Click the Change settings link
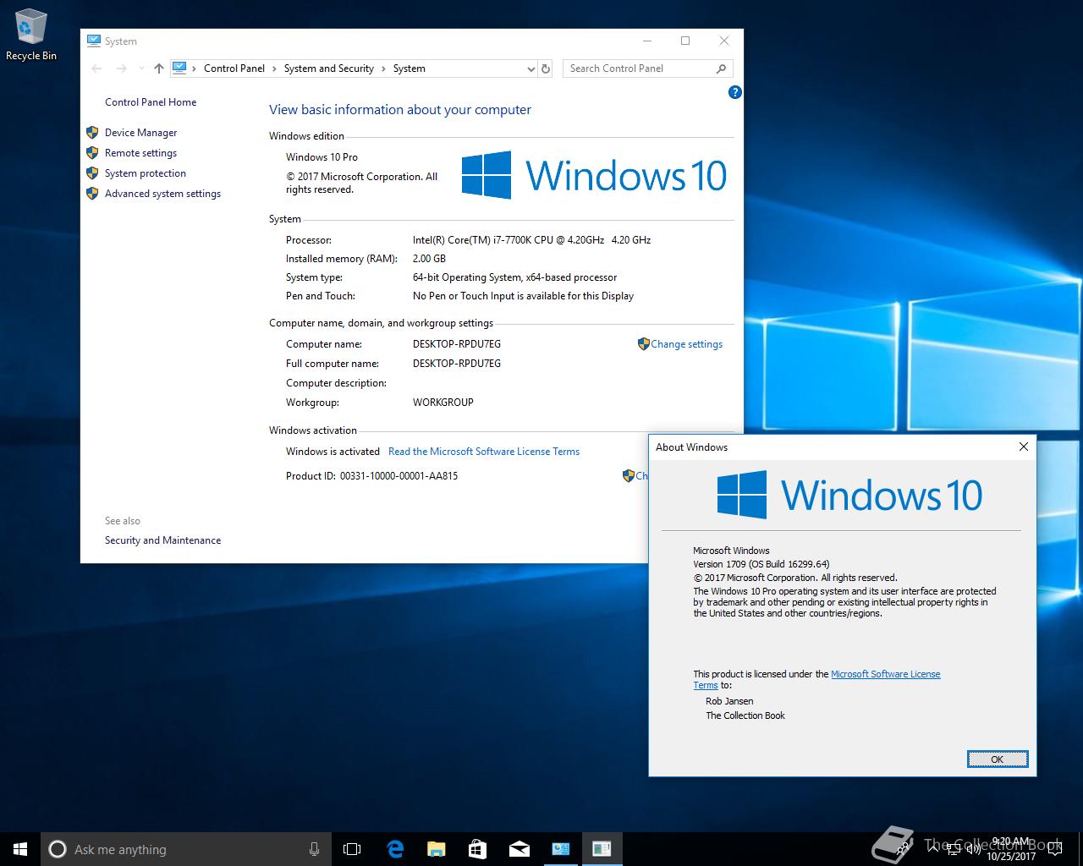Screen dimensions: 1083x866 (x=686, y=344)
